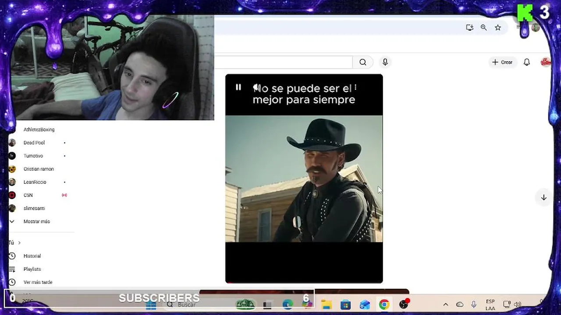Open the volume tray icon
This screenshot has height=315, width=561.
click(518, 304)
